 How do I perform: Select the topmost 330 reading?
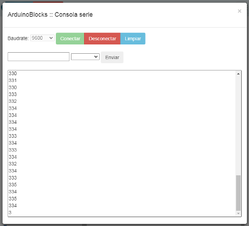click(x=13, y=74)
